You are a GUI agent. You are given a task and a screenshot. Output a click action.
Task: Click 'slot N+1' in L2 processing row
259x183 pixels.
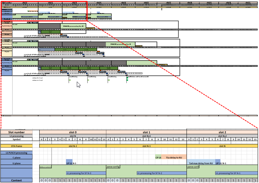pos(146,136)
